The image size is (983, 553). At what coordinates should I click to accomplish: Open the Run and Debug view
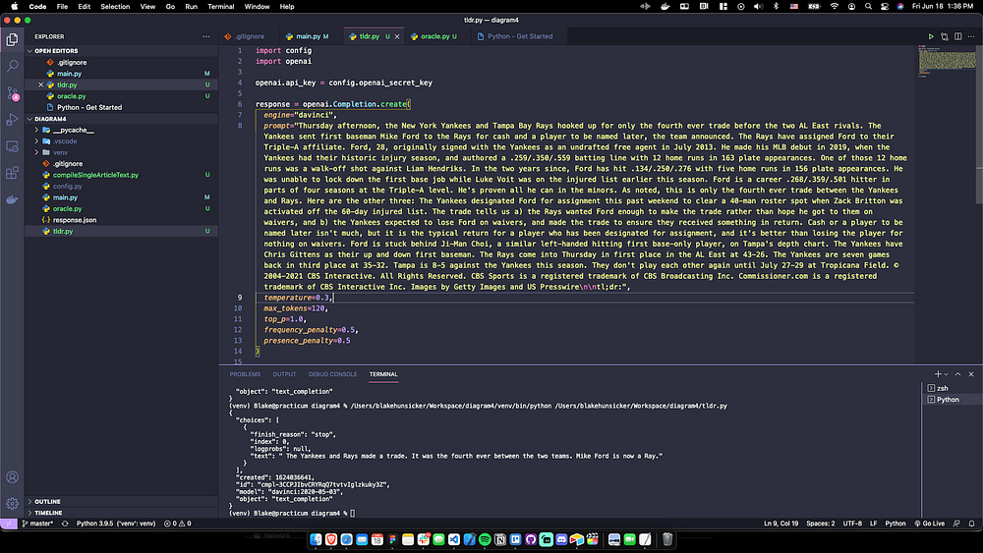12,120
